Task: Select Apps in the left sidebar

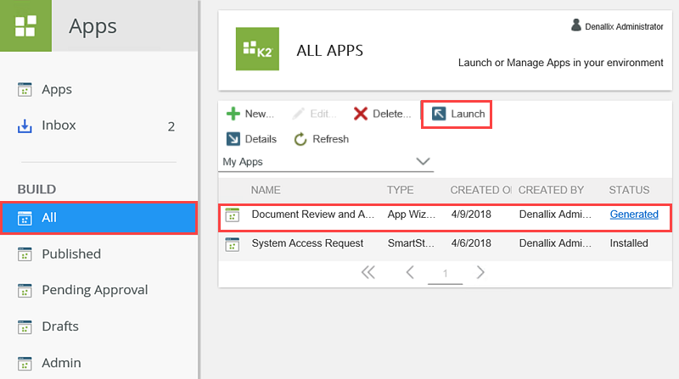Action: (x=56, y=90)
